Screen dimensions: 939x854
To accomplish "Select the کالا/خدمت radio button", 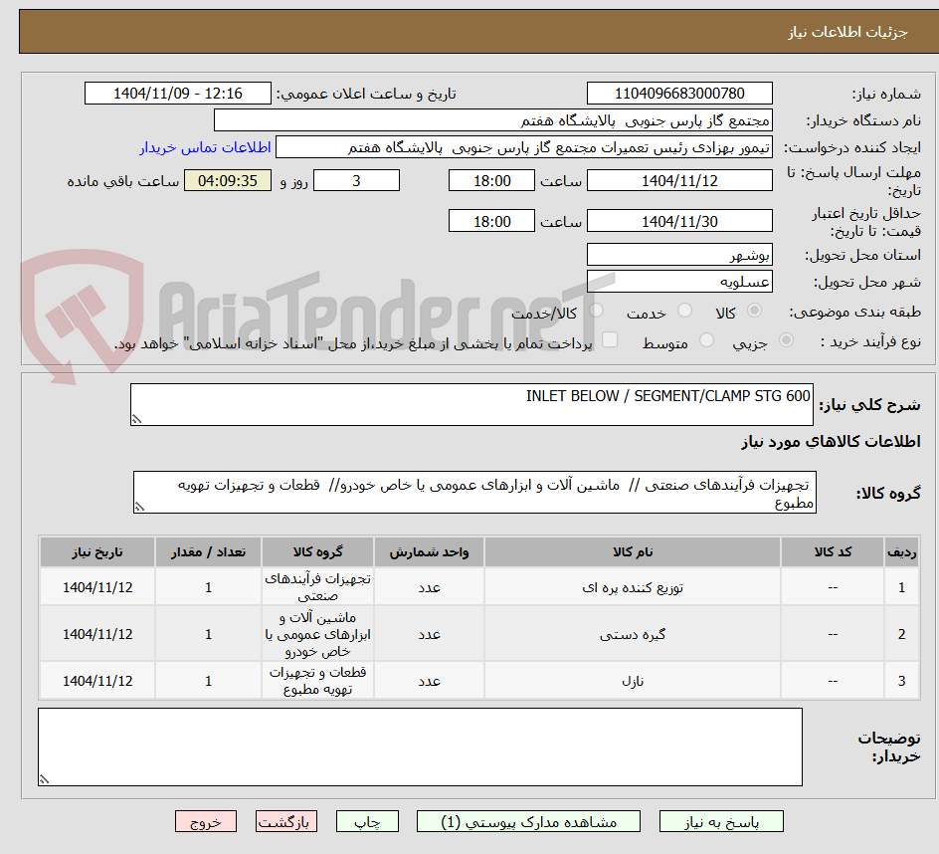I will (x=596, y=311).
